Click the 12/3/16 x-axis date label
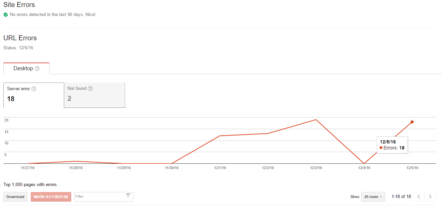Viewport: 447px width, 206px height. pos(316,168)
